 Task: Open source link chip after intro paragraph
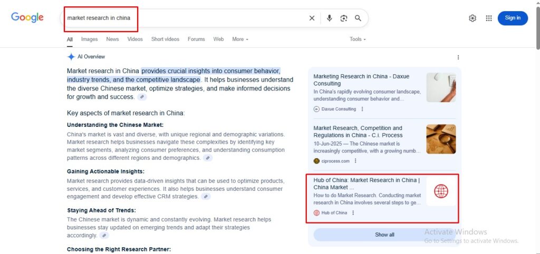(x=142, y=97)
